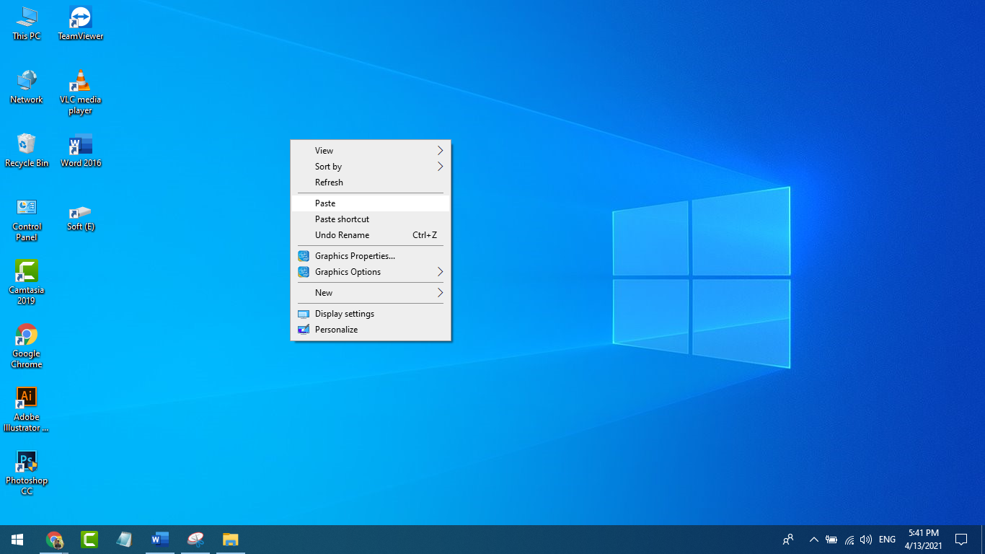985x554 pixels.
Task: Click the Google Chrome taskbar icon
Action: [54, 539]
